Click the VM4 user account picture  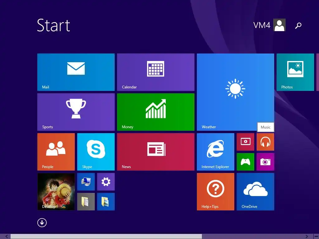pos(279,25)
